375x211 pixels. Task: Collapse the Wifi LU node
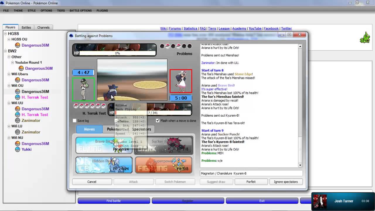[x=9, y=126]
